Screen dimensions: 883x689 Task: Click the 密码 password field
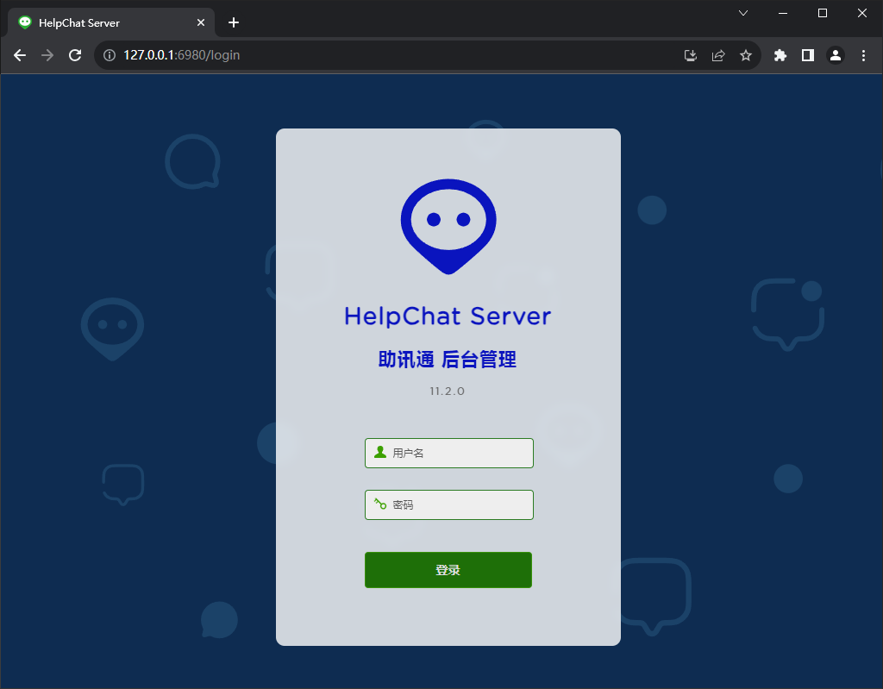[448, 504]
